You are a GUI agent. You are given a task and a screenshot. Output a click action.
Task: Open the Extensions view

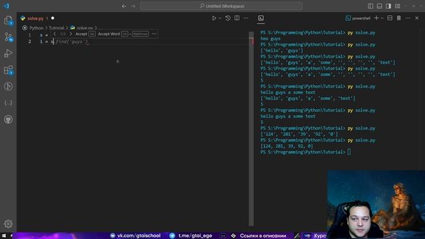click(8, 70)
